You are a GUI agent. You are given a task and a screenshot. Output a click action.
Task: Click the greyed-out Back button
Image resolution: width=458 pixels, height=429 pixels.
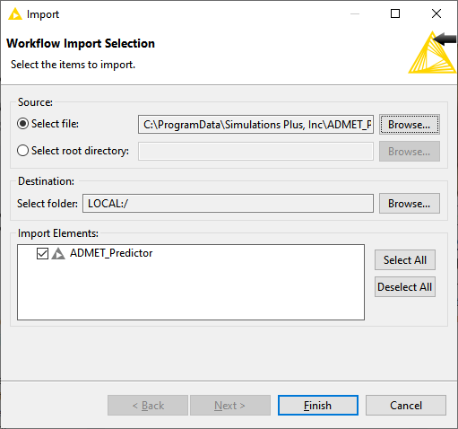pos(148,406)
